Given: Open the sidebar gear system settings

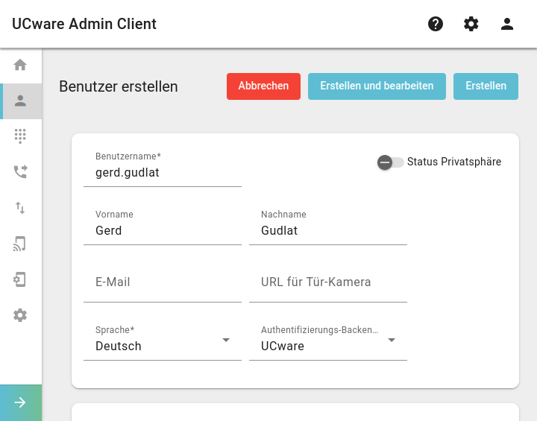Looking at the screenshot, I should pyautogui.click(x=20, y=315).
